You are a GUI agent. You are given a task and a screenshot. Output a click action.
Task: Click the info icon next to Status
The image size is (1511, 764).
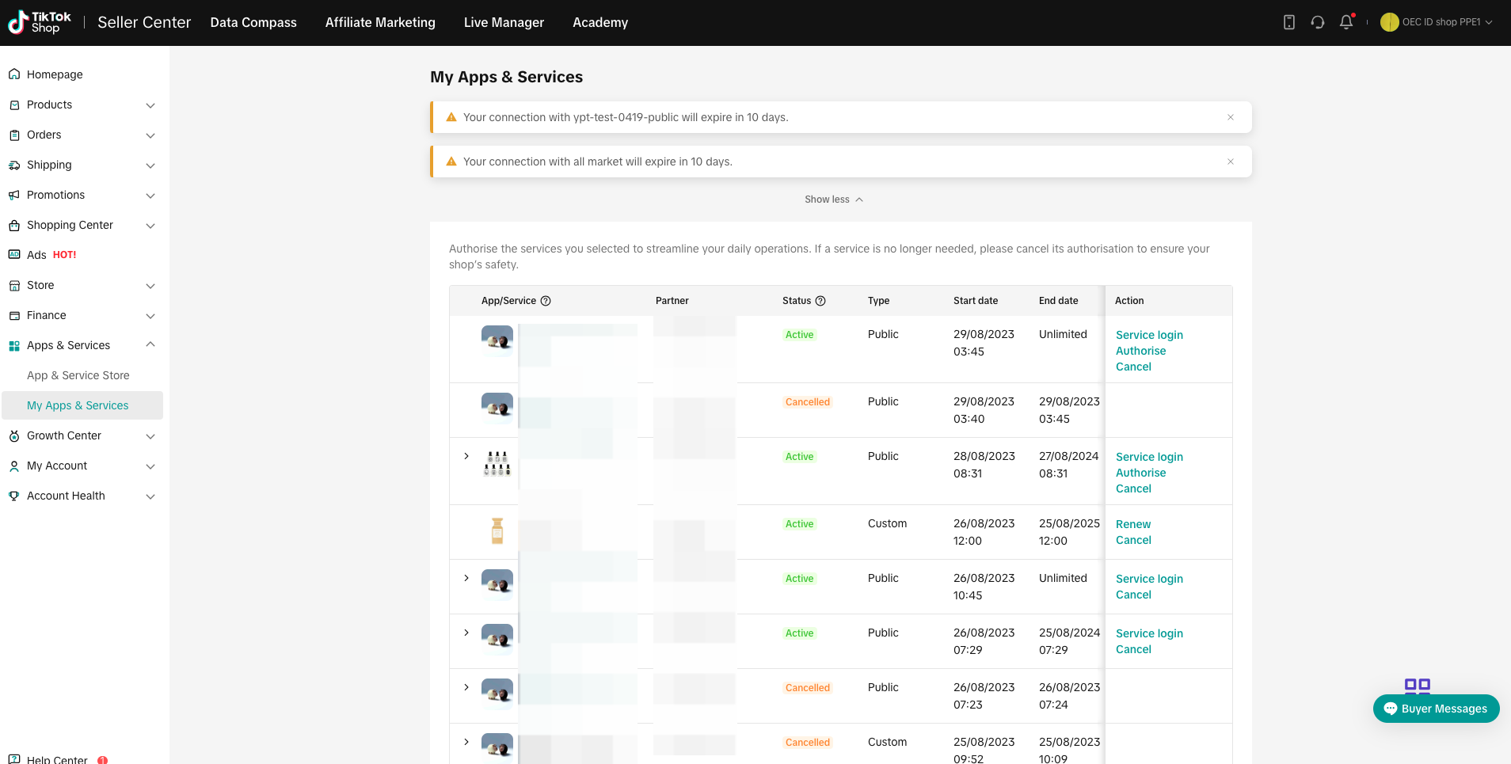(820, 301)
